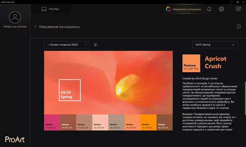Go back using the left chevron arrow
Image resolution: width=246 pixels, height=147 pixels.
click(36, 27)
